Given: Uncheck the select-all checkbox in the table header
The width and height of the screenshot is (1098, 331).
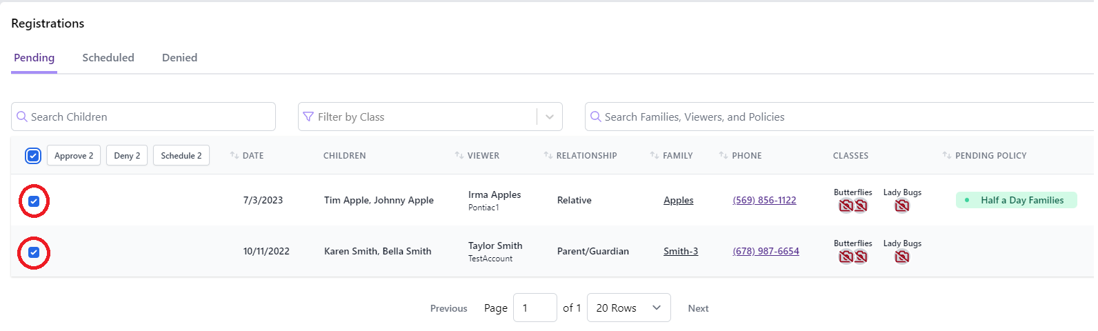Looking at the screenshot, I should 33,156.
